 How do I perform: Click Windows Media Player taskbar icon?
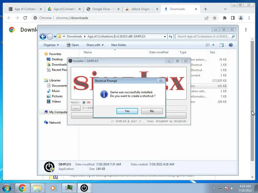(x=53, y=188)
